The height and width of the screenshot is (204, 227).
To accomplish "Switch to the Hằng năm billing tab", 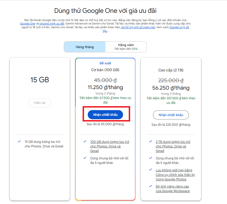I will (126, 47).
